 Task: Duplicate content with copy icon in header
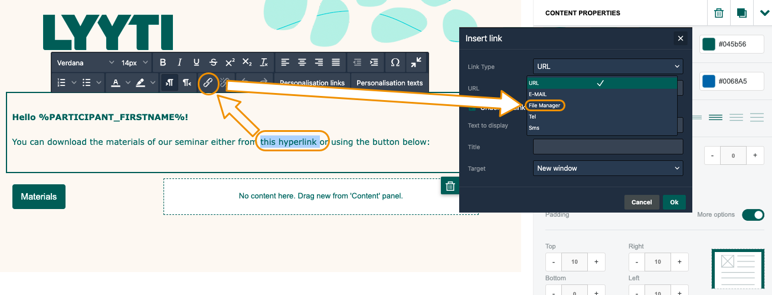(742, 13)
